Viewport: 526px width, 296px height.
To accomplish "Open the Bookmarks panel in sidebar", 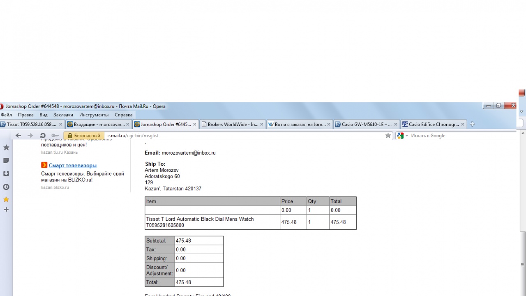I will 6,148.
